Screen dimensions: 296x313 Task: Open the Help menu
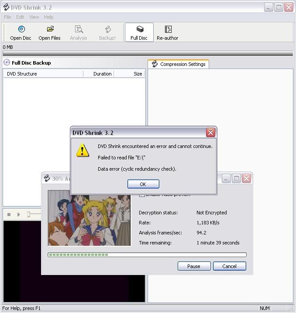[49, 17]
